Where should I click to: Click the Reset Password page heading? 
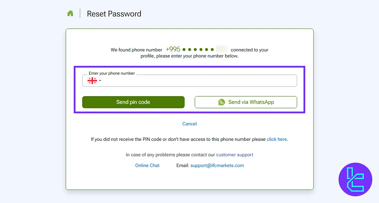(x=114, y=14)
